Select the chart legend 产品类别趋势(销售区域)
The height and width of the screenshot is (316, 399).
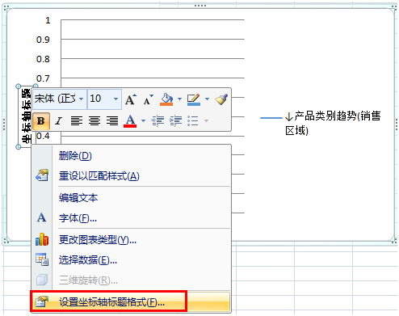tap(321, 123)
